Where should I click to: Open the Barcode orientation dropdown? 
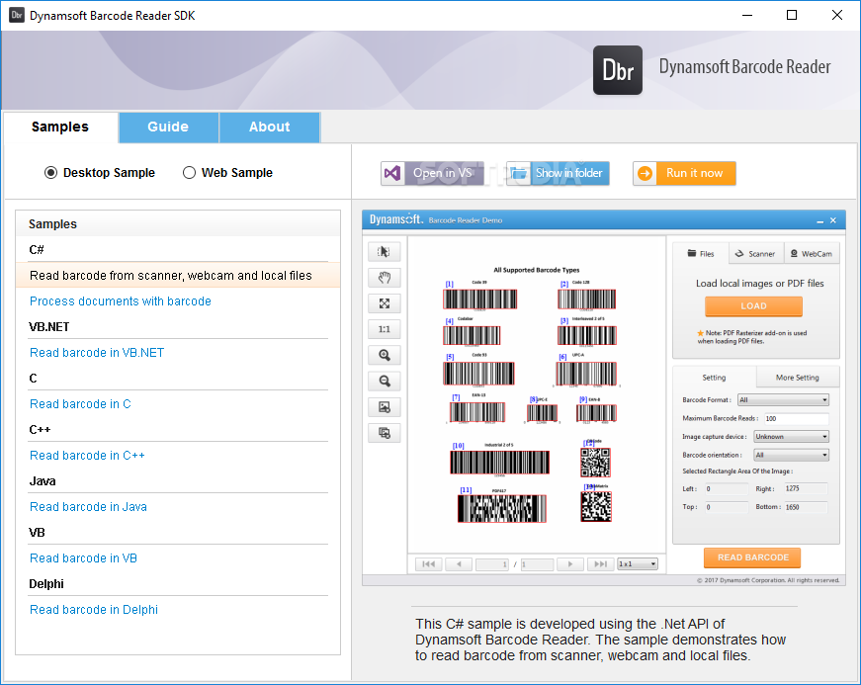point(791,455)
